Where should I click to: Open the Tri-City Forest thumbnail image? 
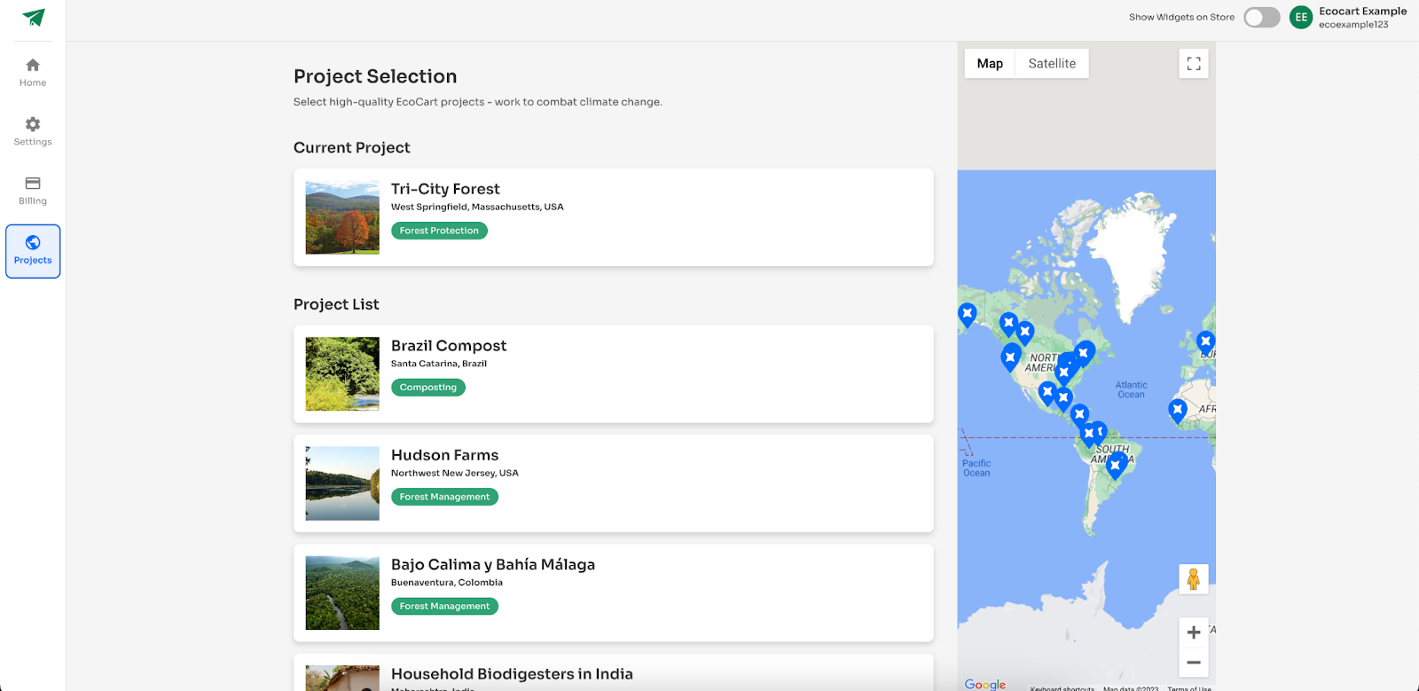[x=342, y=217]
